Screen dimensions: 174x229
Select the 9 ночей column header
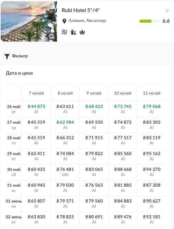click(x=94, y=93)
